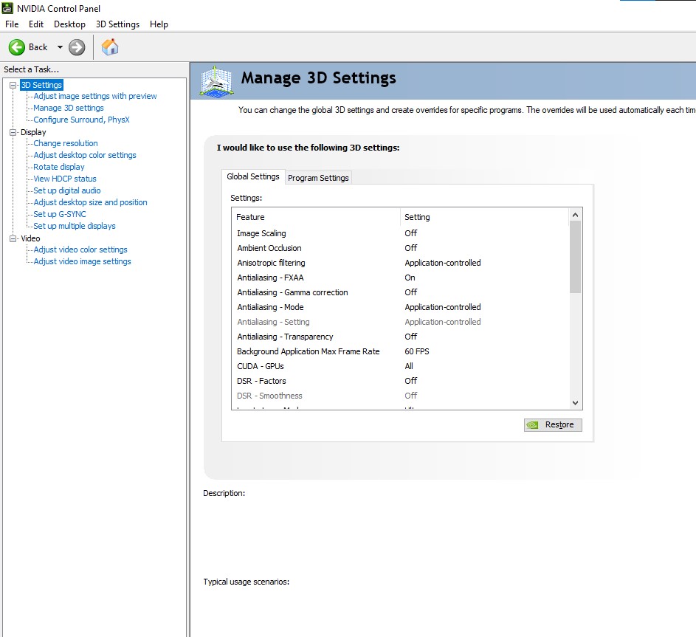696x637 pixels.
Task: Select the 3D Settings tree root
Action: (41, 85)
